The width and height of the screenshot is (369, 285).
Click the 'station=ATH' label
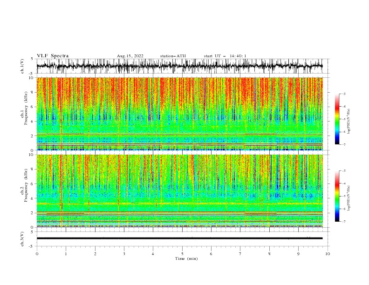(x=173, y=56)
